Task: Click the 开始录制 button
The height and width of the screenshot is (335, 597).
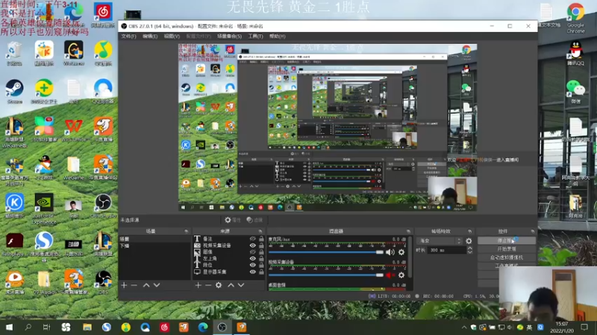Action: (x=507, y=249)
